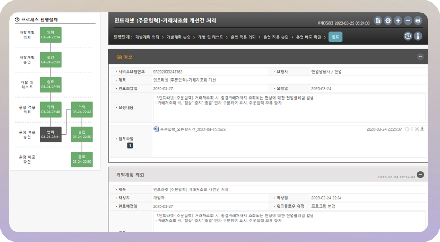Click the ticket ID #40583 timestamp
Image resolution: width=440 pixels, height=242 pixels.
(344, 23)
